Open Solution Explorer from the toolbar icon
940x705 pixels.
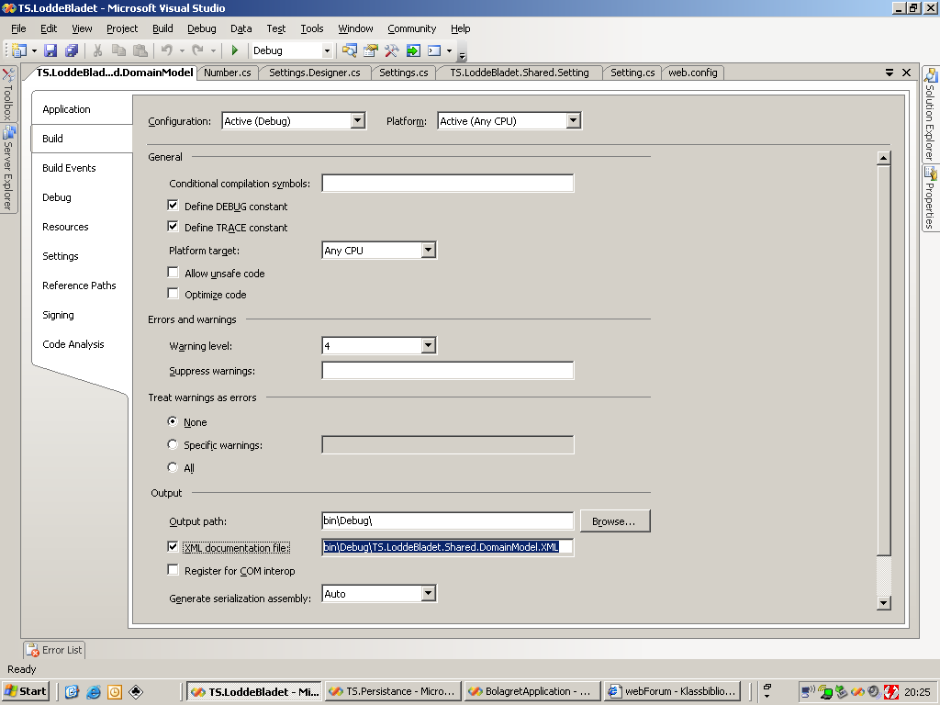click(350, 50)
